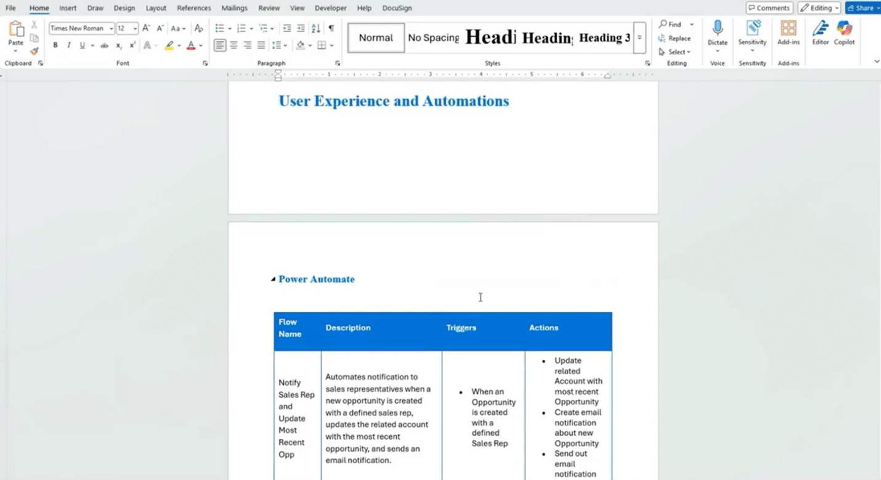Align text left
This screenshot has width=881, height=480.
(220, 45)
